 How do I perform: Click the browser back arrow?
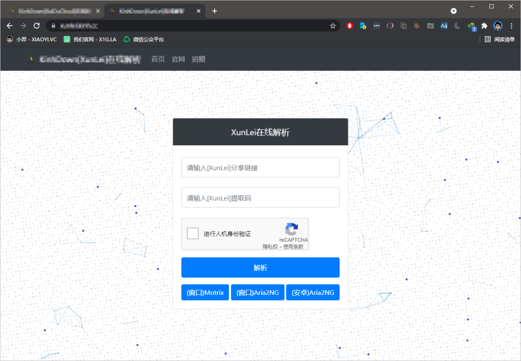(10, 26)
